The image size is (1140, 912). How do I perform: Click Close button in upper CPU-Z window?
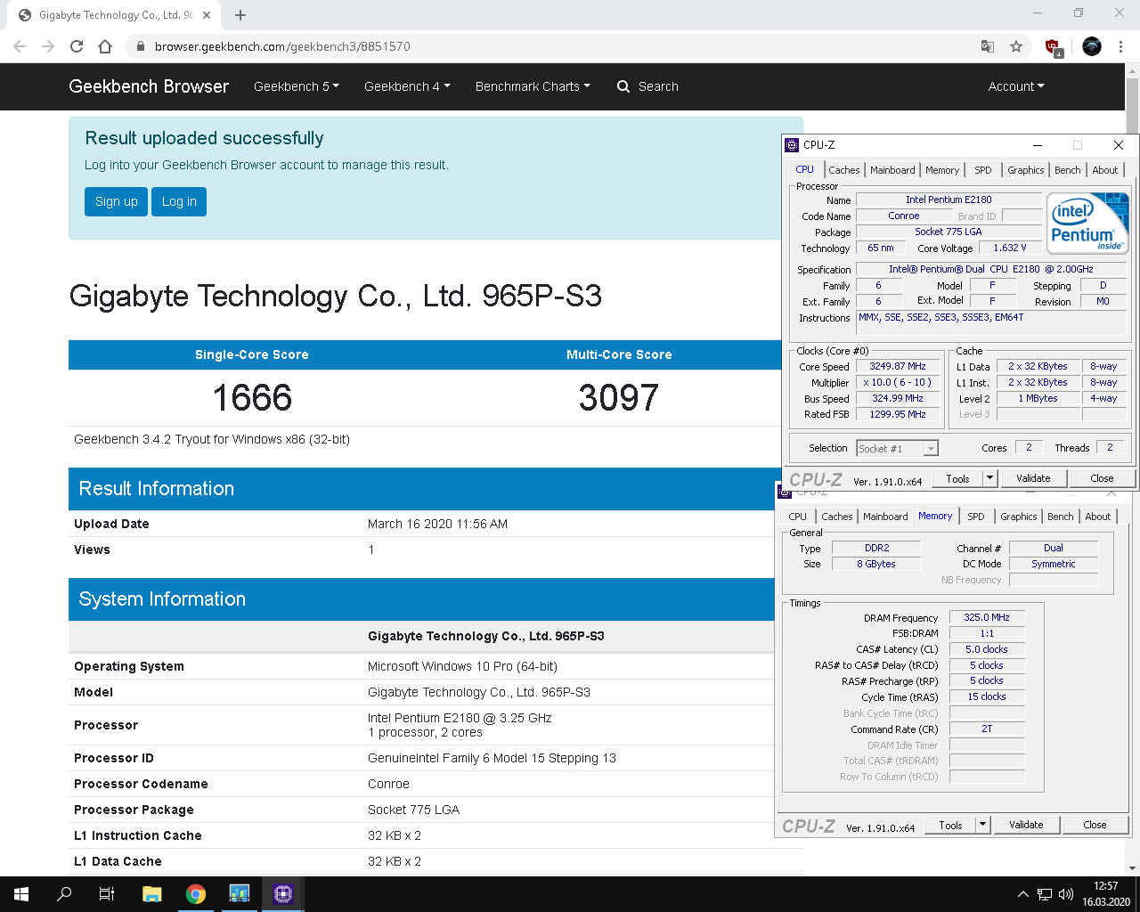coord(1102,478)
